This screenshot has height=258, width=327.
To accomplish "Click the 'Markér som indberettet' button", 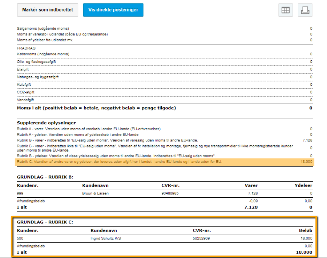I will point(48,10).
